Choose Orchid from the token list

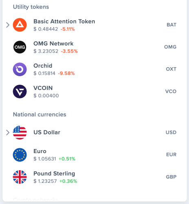(95, 69)
